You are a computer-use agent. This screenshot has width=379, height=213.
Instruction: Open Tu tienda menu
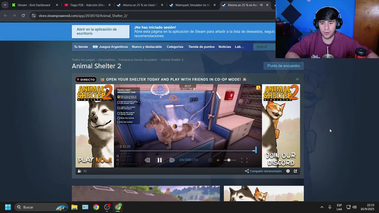pyautogui.click(x=81, y=47)
